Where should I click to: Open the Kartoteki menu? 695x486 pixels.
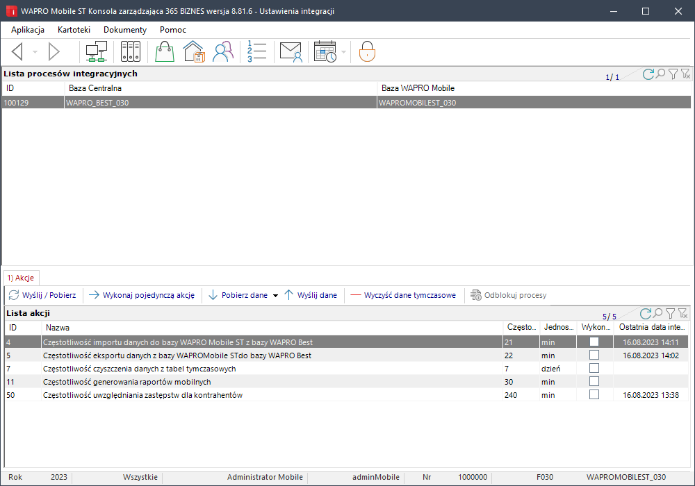74,30
